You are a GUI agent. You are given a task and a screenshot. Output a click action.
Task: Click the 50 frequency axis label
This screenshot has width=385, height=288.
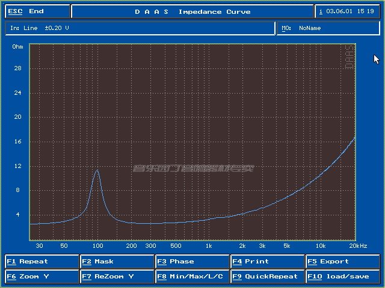[64, 245]
